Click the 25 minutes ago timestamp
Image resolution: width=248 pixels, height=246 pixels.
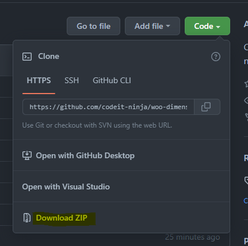pyautogui.click(x=192, y=237)
